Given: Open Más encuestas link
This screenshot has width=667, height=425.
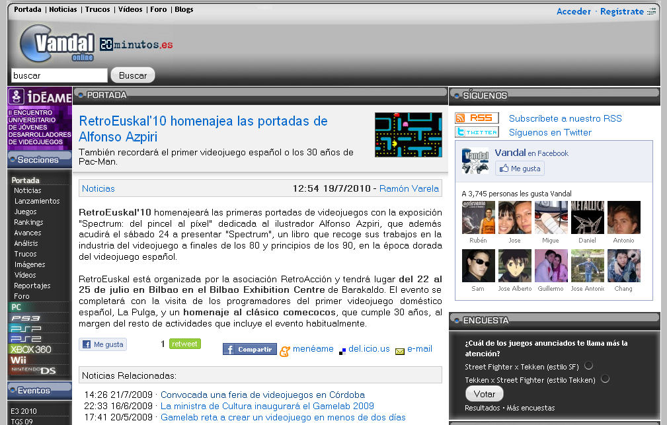Looking at the screenshot, I should click(x=530, y=408).
